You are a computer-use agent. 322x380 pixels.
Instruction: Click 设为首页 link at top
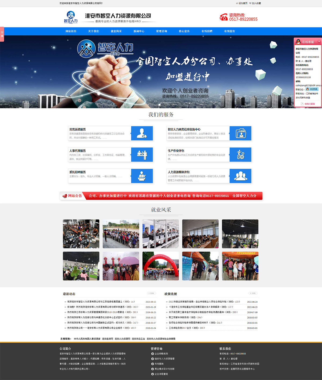tap(243, 3)
